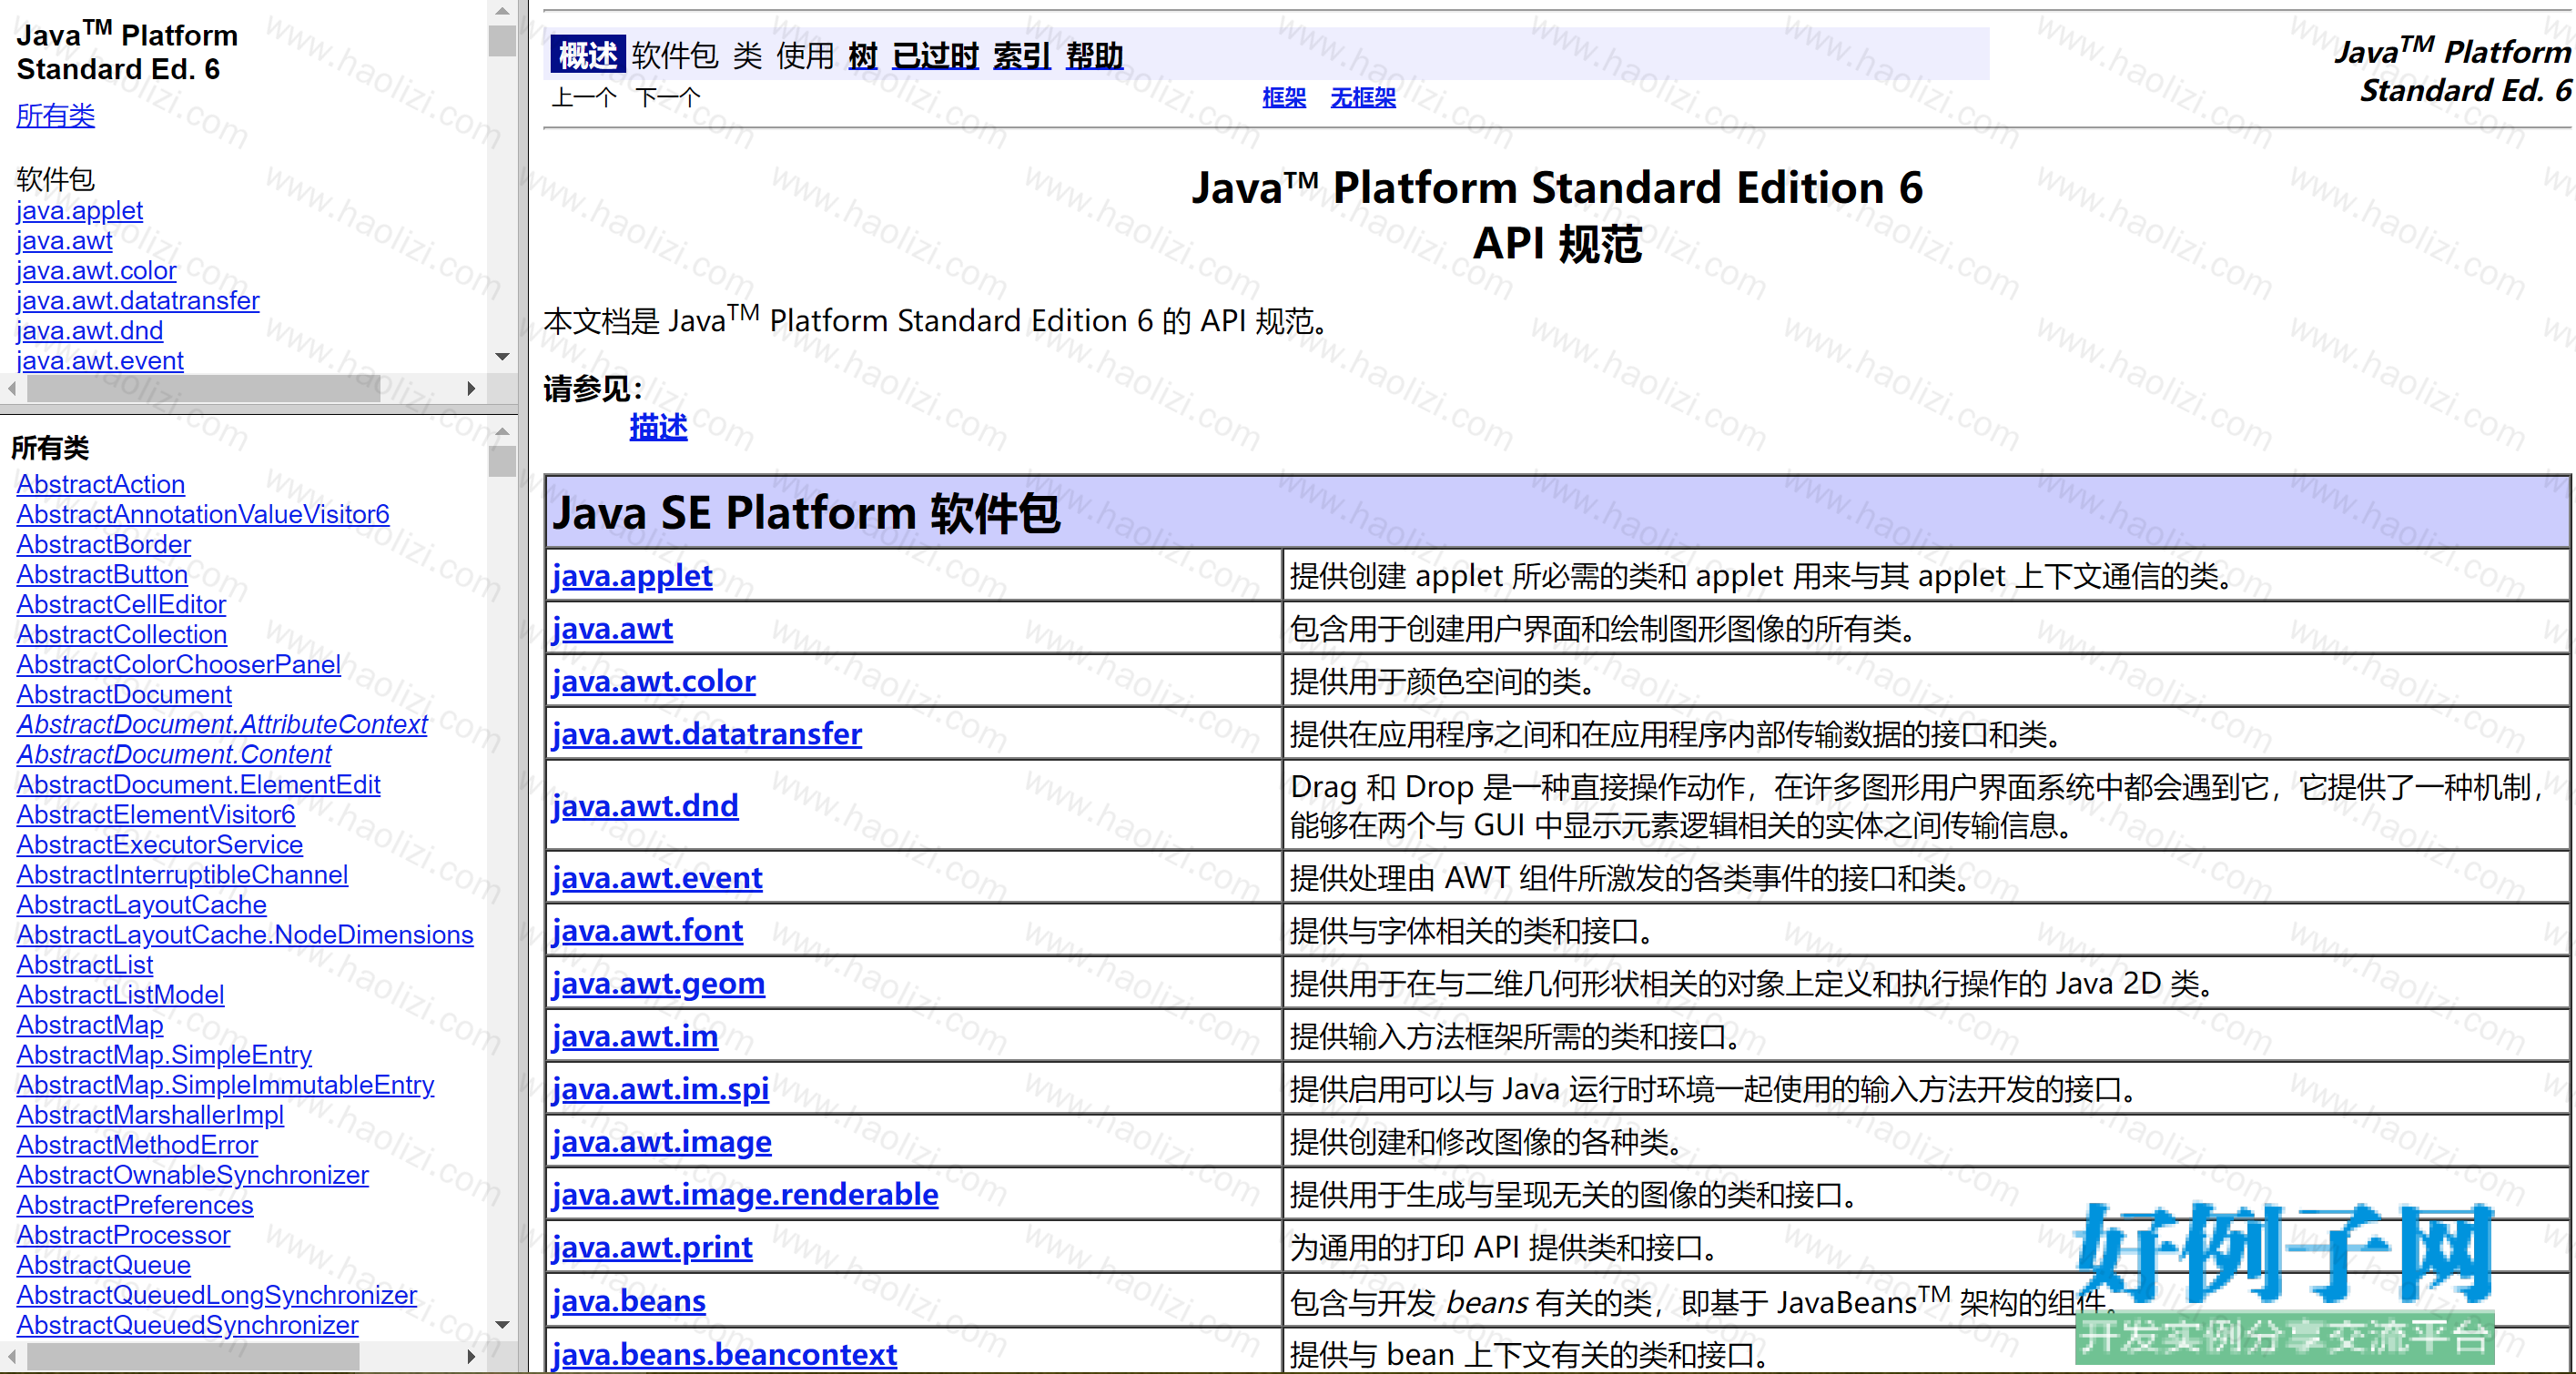
Task: Open java.awt.im.spi package in table
Action: click(x=660, y=1088)
